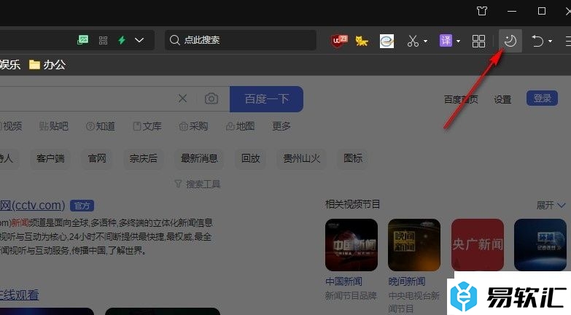Viewport: 571px width, 315px height.
Task: Select the 客户端 suggestion chip
Action: coord(50,158)
